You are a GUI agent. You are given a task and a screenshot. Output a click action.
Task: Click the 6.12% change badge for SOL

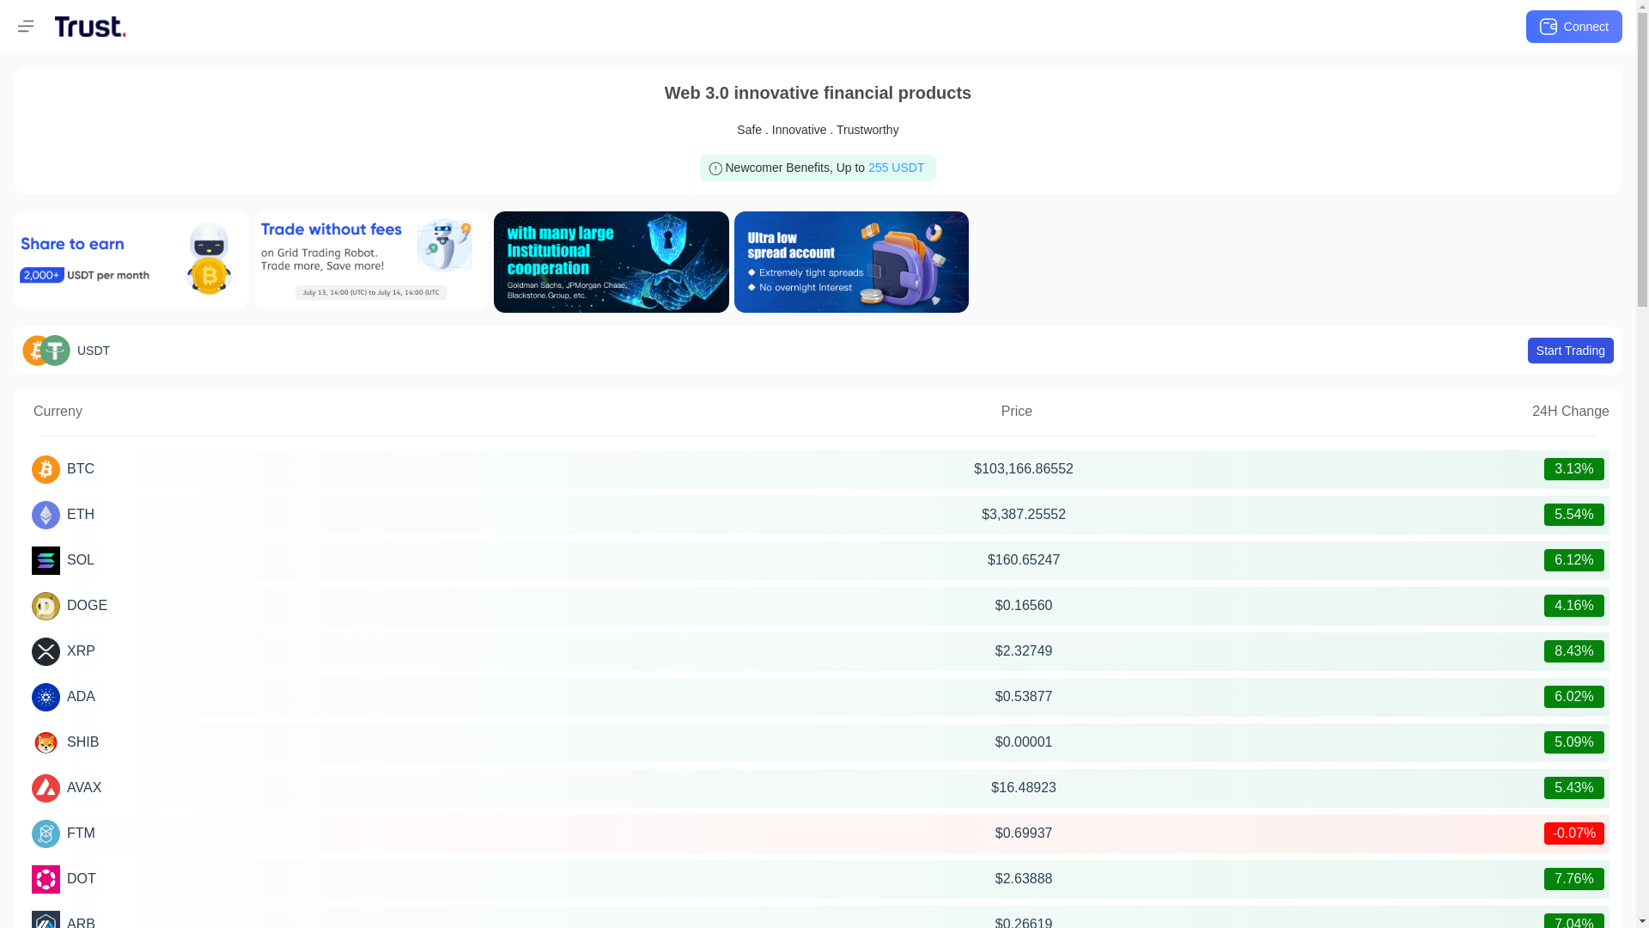click(1573, 560)
